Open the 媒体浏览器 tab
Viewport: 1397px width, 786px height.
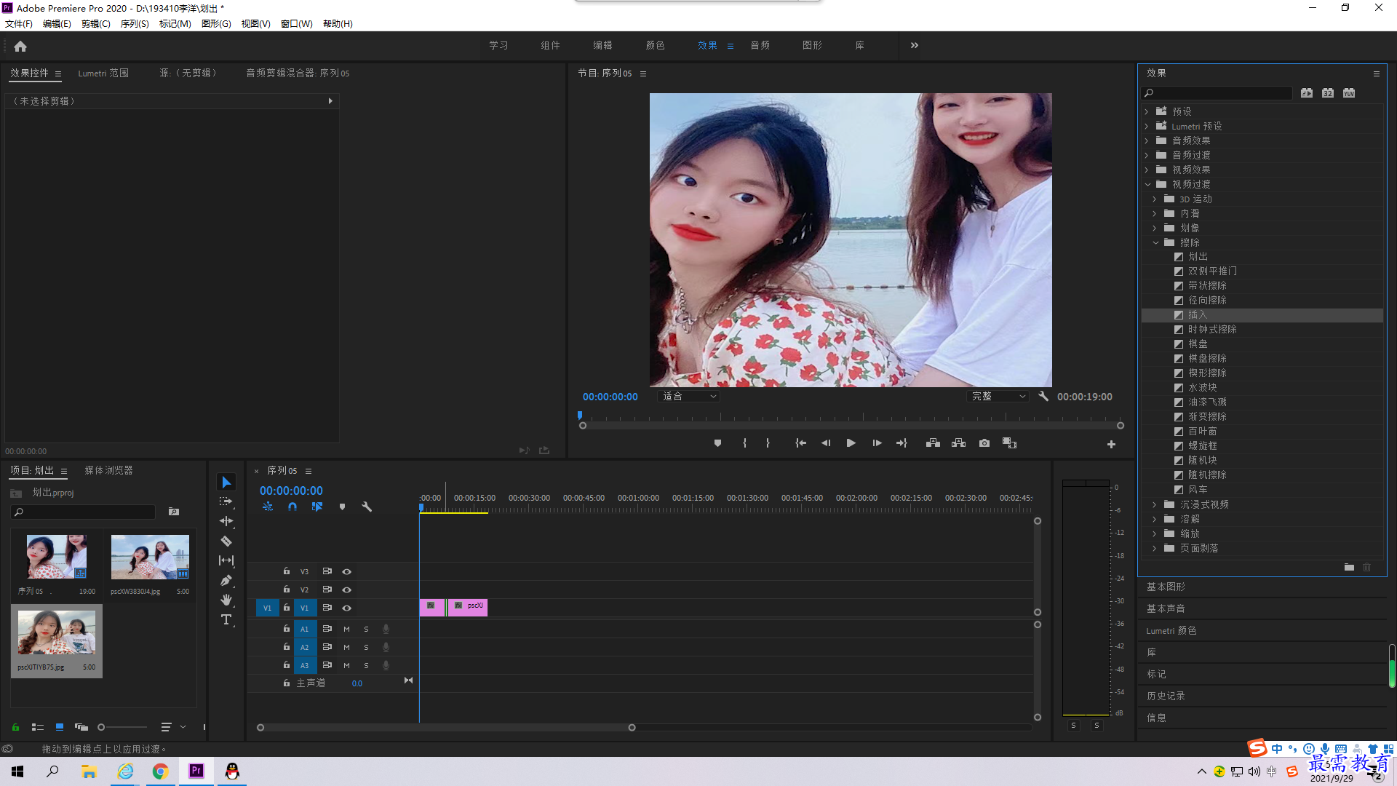pyautogui.click(x=109, y=471)
